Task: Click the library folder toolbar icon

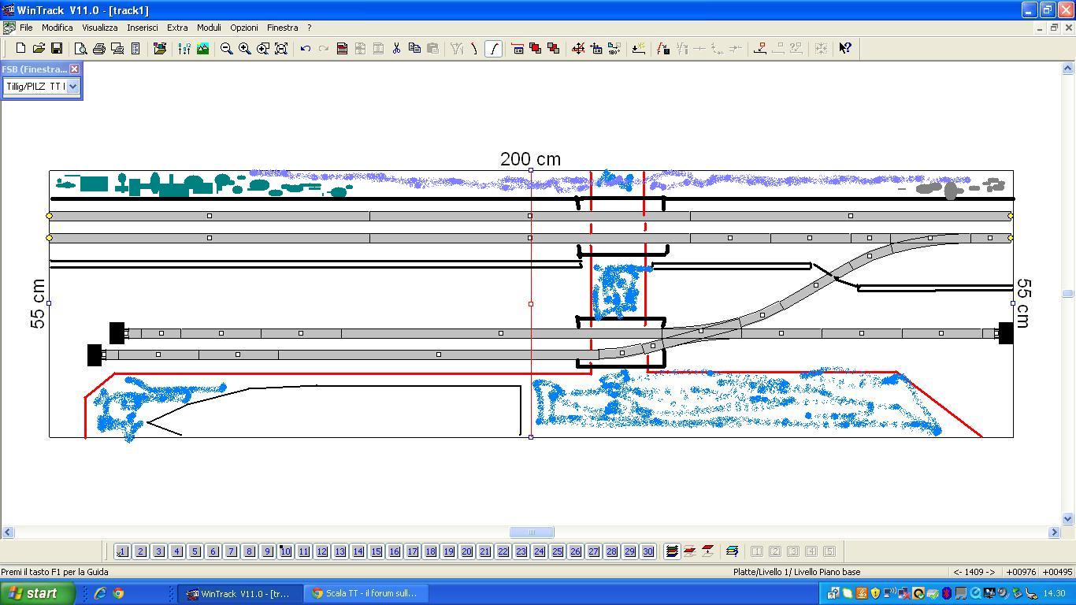Action: pyautogui.click(x=160, y=48)
